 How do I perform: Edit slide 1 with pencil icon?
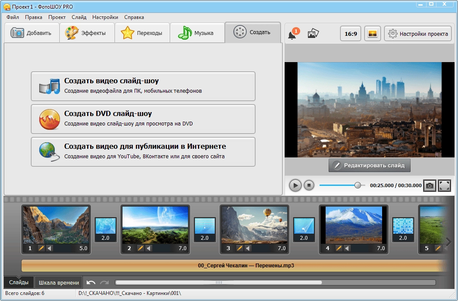(41, 248)
